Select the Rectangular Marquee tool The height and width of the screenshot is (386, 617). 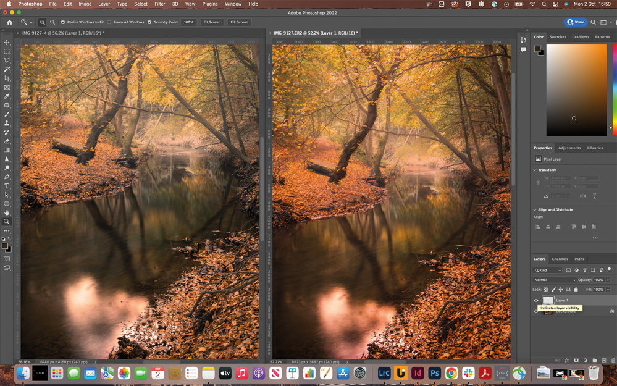pyautogui.click(x=7, y=51)
